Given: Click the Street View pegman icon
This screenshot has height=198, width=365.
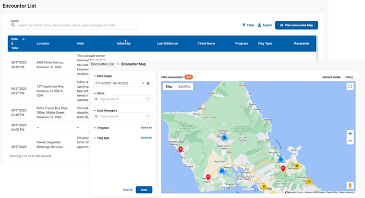Looking at the screenshot, I should [x=350, y=185].
